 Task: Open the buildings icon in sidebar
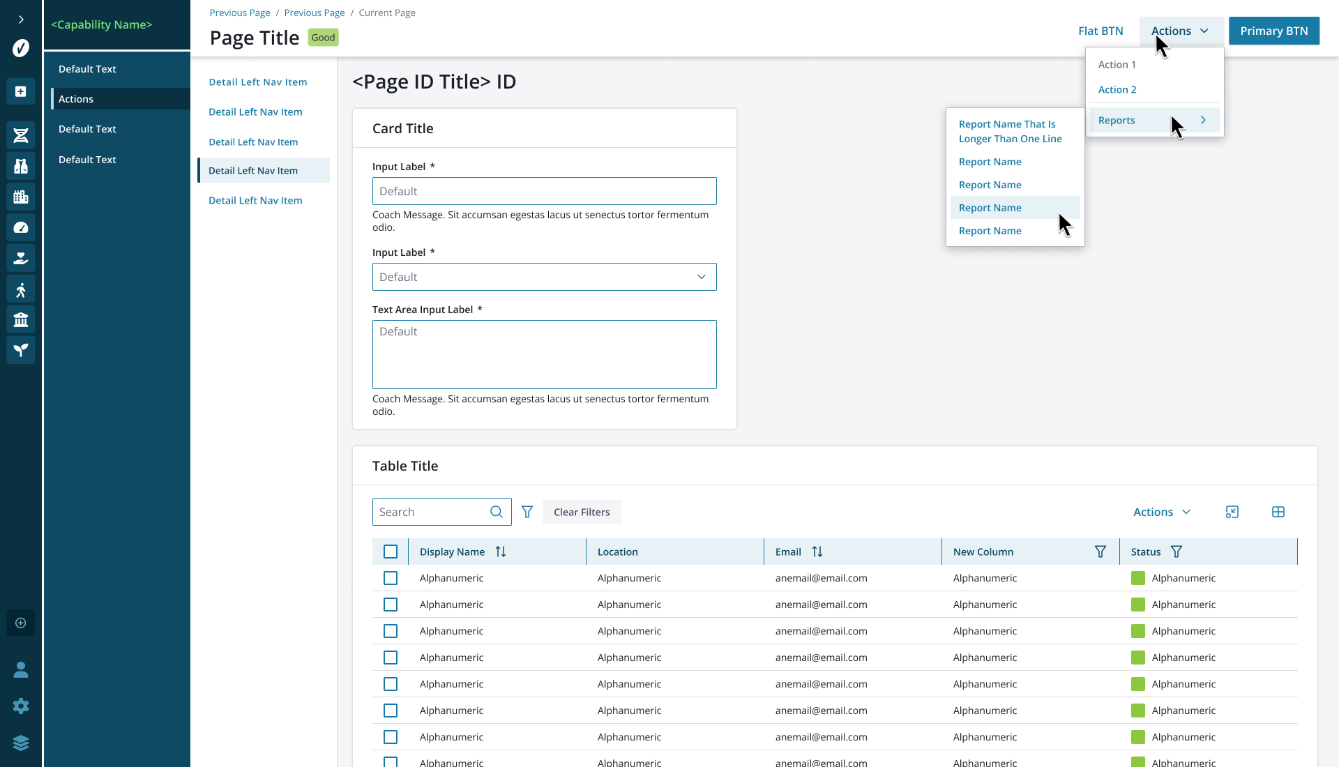pyautogui.click(x=21, y=197)
